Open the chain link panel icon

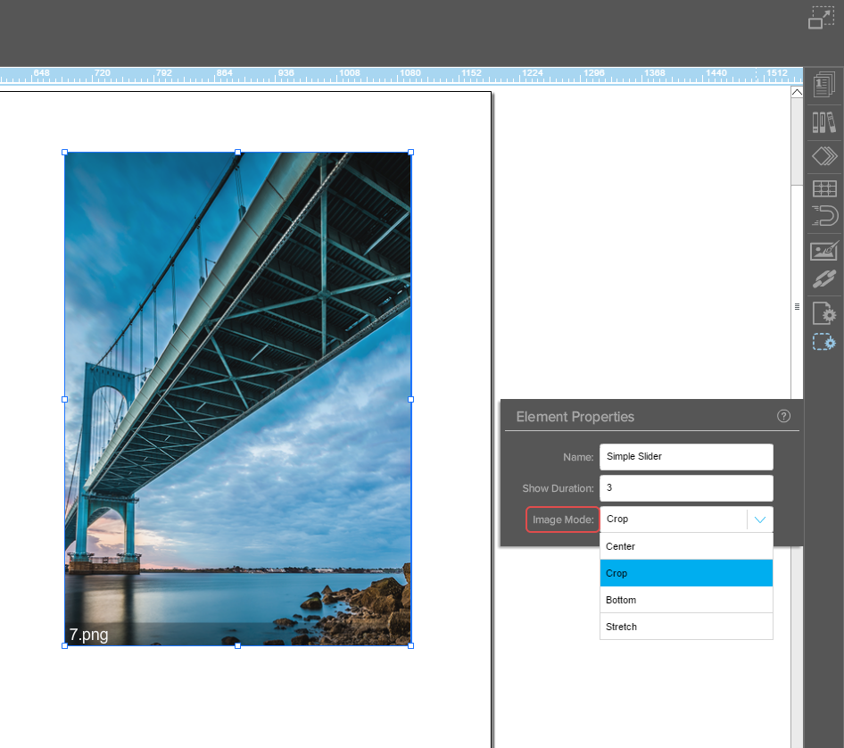click(823, 280)
